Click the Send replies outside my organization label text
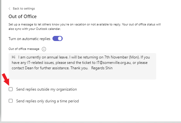Screen dimensions: 181x123 (46, 89)
